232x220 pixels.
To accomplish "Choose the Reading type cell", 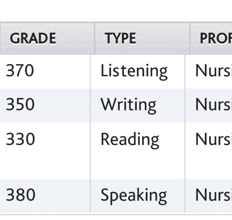I will coord(130,139).
